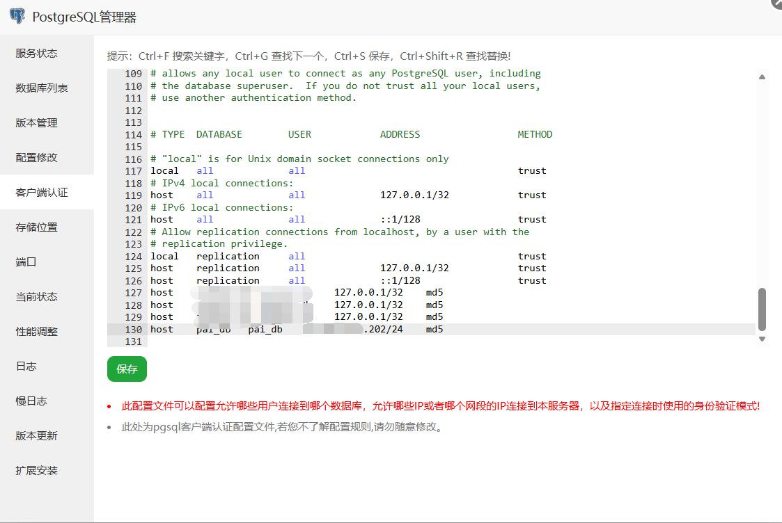Click '127.0.0.1/32' on line 119

click(414, 195)
